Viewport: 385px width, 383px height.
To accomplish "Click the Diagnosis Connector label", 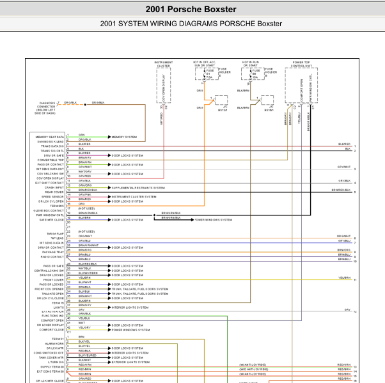I will (45, 108).
